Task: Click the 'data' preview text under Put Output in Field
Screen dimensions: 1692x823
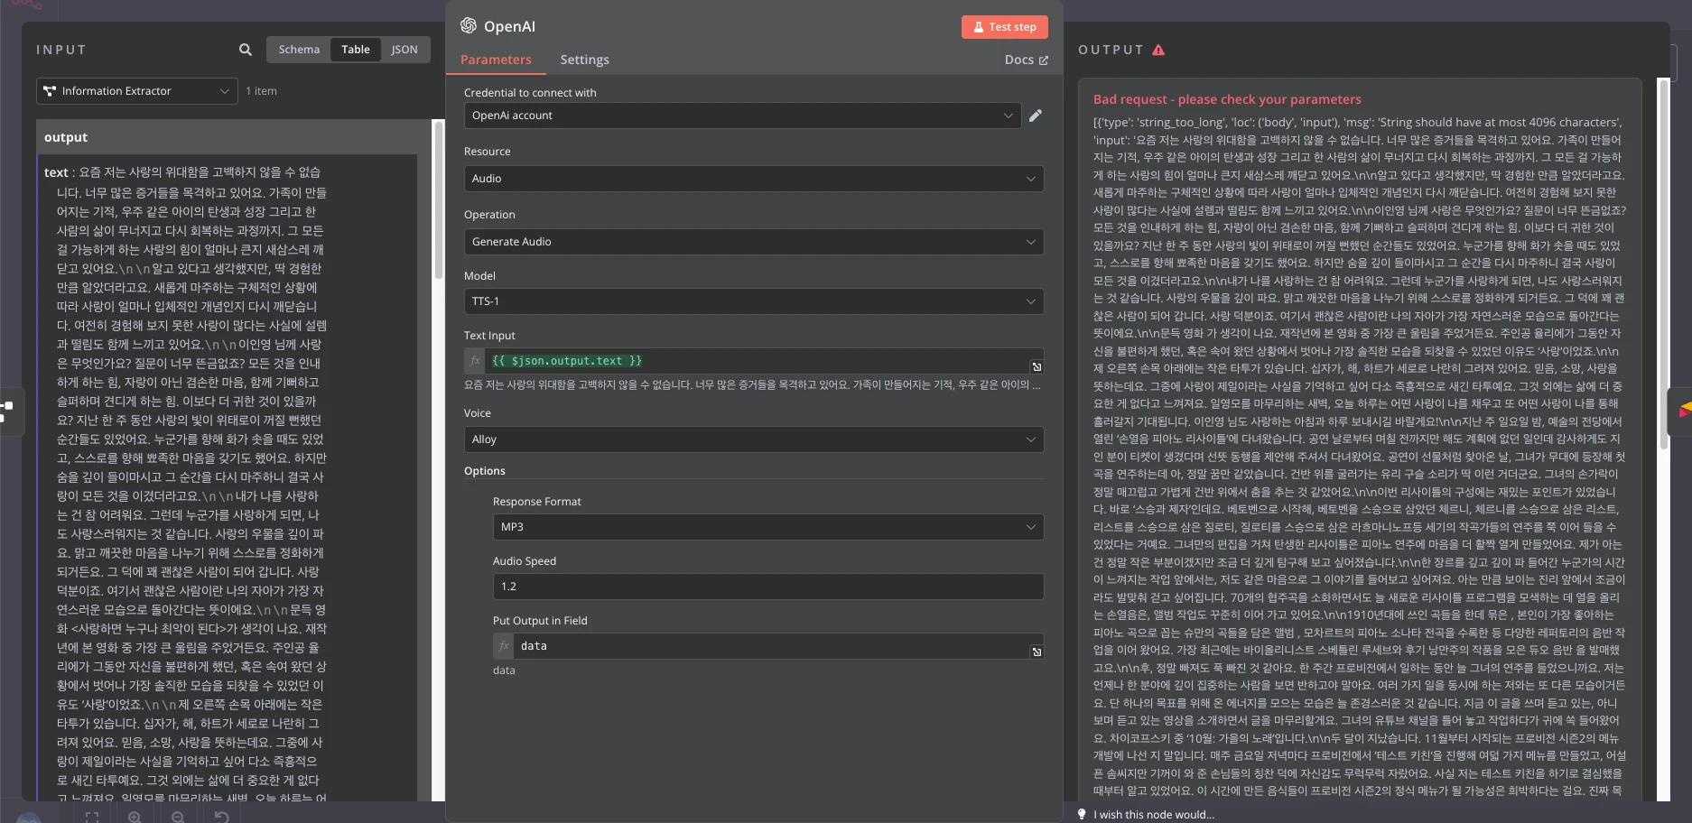Action: click(x=504, y=670)
